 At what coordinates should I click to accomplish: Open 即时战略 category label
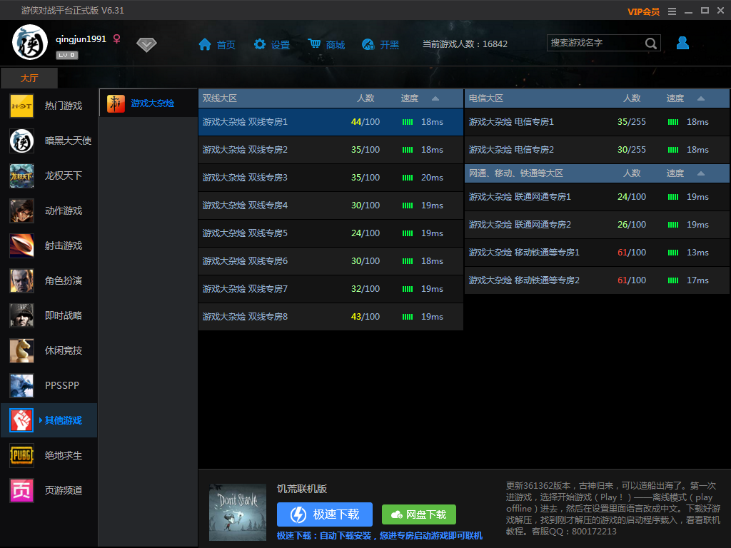click(x=64, y=315)
